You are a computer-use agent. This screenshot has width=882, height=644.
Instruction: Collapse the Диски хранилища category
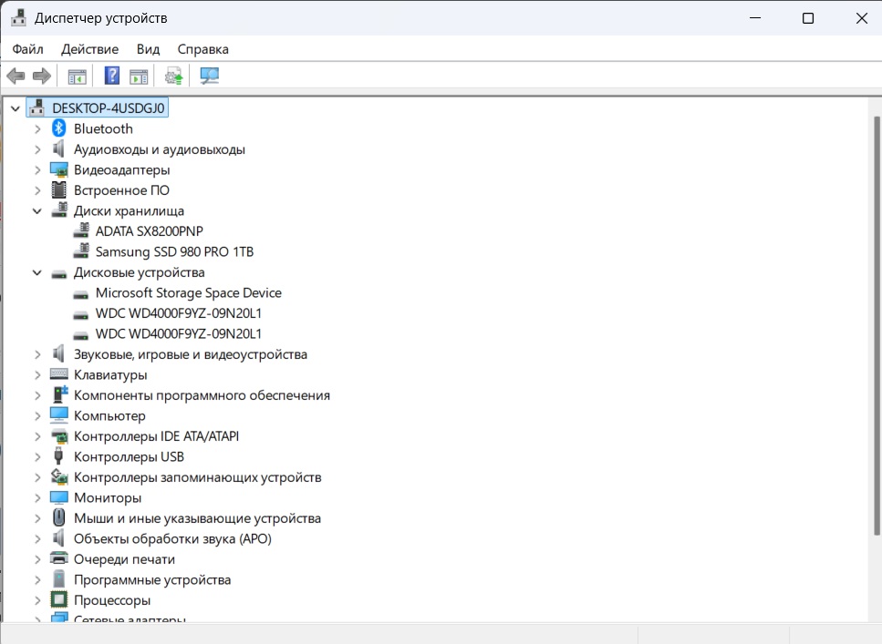pos(37,211)
